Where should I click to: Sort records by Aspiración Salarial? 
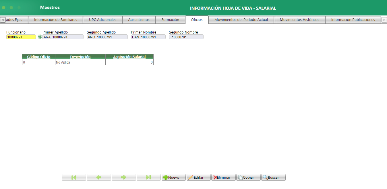pos(129,57)
